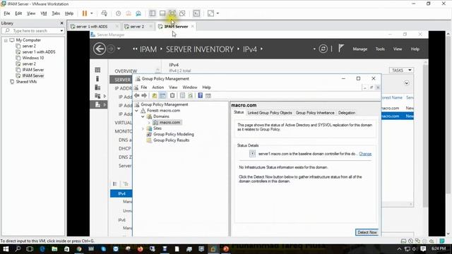
Task: Open the library search dropdown arrow
Action: (61, 30)
